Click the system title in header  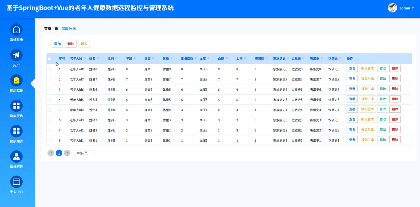tap(90, 8)
